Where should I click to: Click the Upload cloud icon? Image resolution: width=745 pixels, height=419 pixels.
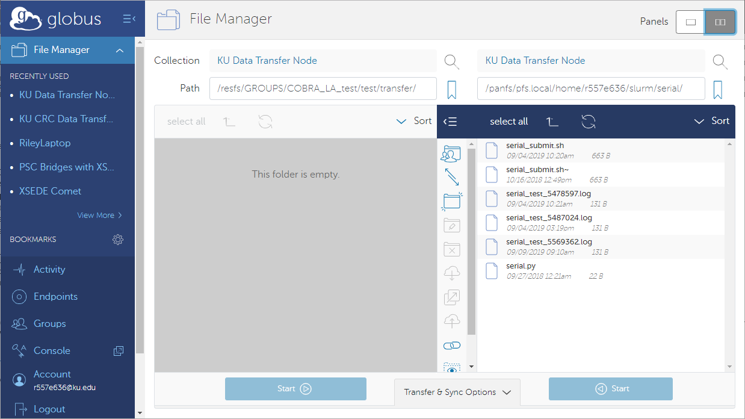tap(451, 321)
